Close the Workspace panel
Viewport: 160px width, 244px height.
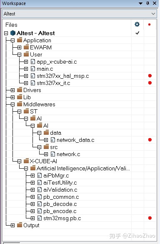tap(155, 3)
